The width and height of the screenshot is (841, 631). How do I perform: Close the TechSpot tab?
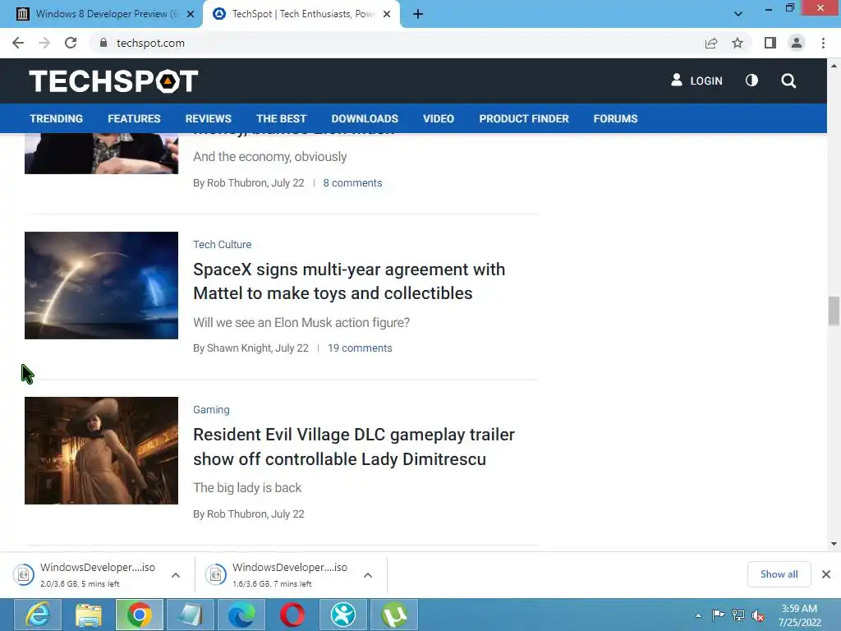point(387,14)
